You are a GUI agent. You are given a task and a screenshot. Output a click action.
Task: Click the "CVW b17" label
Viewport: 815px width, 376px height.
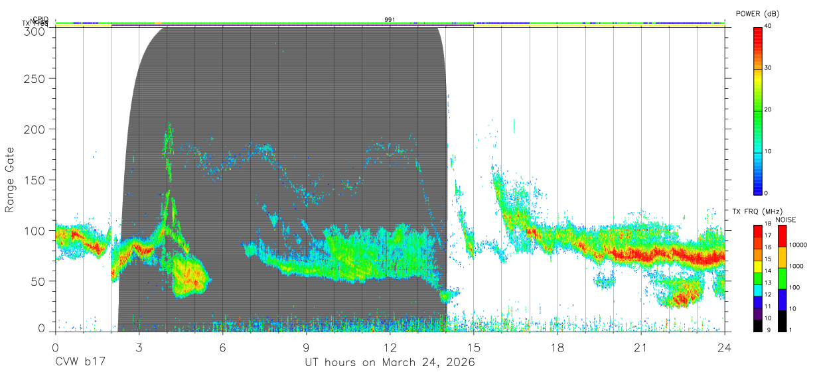[80, 363]
